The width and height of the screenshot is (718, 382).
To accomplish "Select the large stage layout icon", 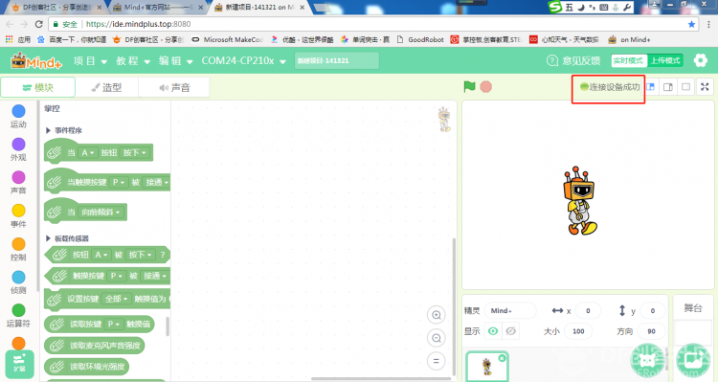I will pyautogui.click(x=685, y=86).
